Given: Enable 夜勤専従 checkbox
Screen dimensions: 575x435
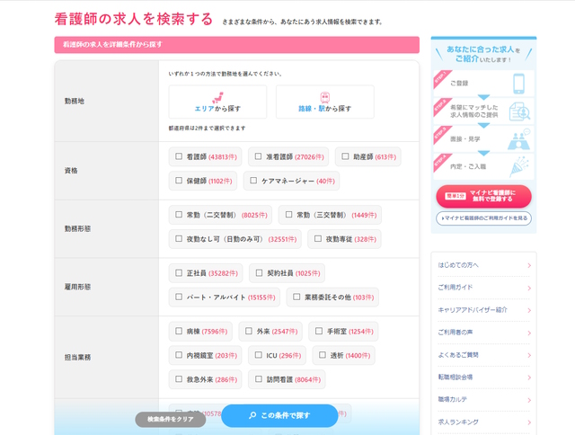Looking at the screenshot, I should pos(318,239).
